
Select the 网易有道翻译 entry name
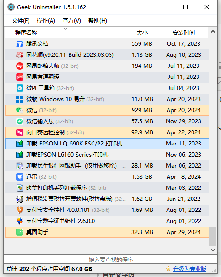[43, 77]
